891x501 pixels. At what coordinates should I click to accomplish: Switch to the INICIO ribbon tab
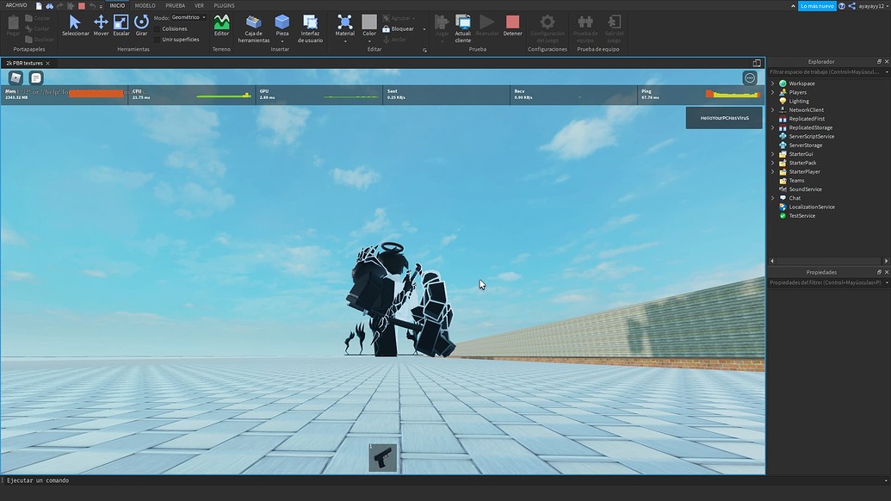click(x=117, y=6)
